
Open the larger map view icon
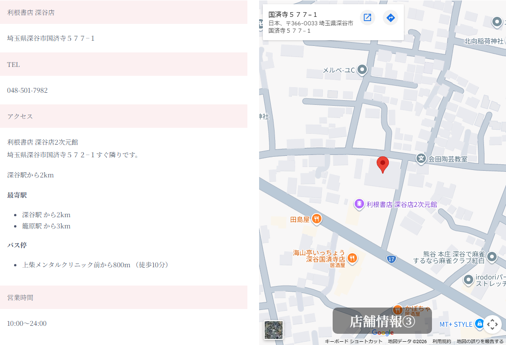pos(367,17)
